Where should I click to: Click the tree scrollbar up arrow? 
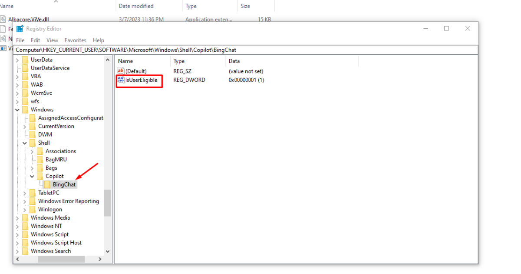coord(108,60)
